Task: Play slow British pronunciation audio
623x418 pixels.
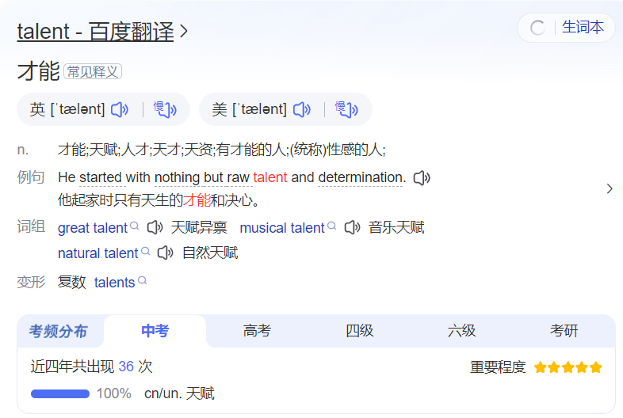Action: 165,109
